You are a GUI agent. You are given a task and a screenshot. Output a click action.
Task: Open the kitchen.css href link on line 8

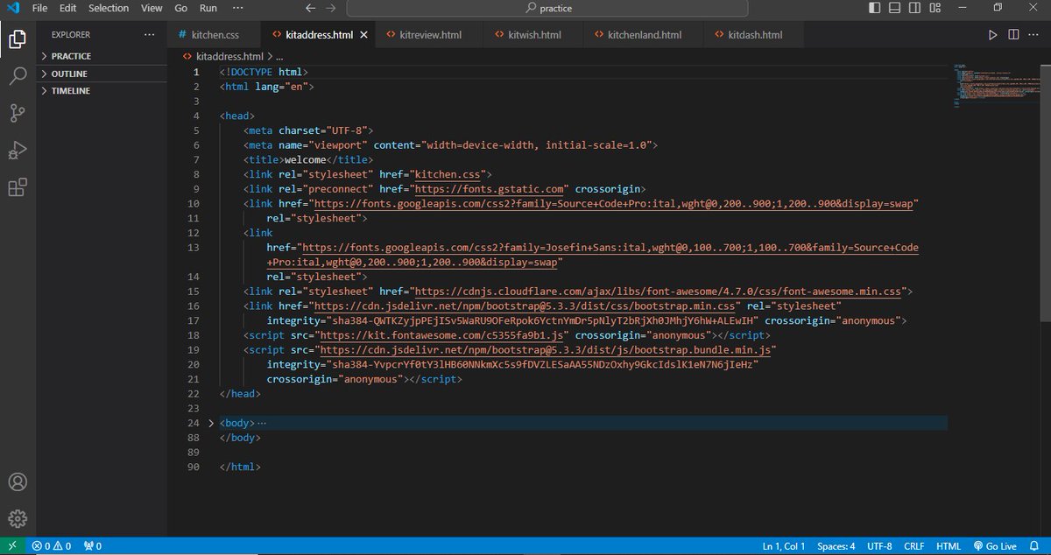point(448,174)
